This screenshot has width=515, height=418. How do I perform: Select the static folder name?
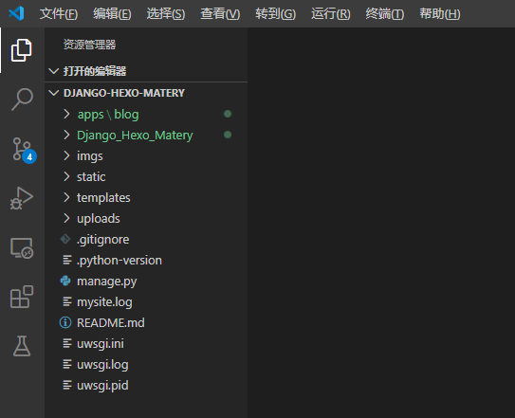point(91,177)
